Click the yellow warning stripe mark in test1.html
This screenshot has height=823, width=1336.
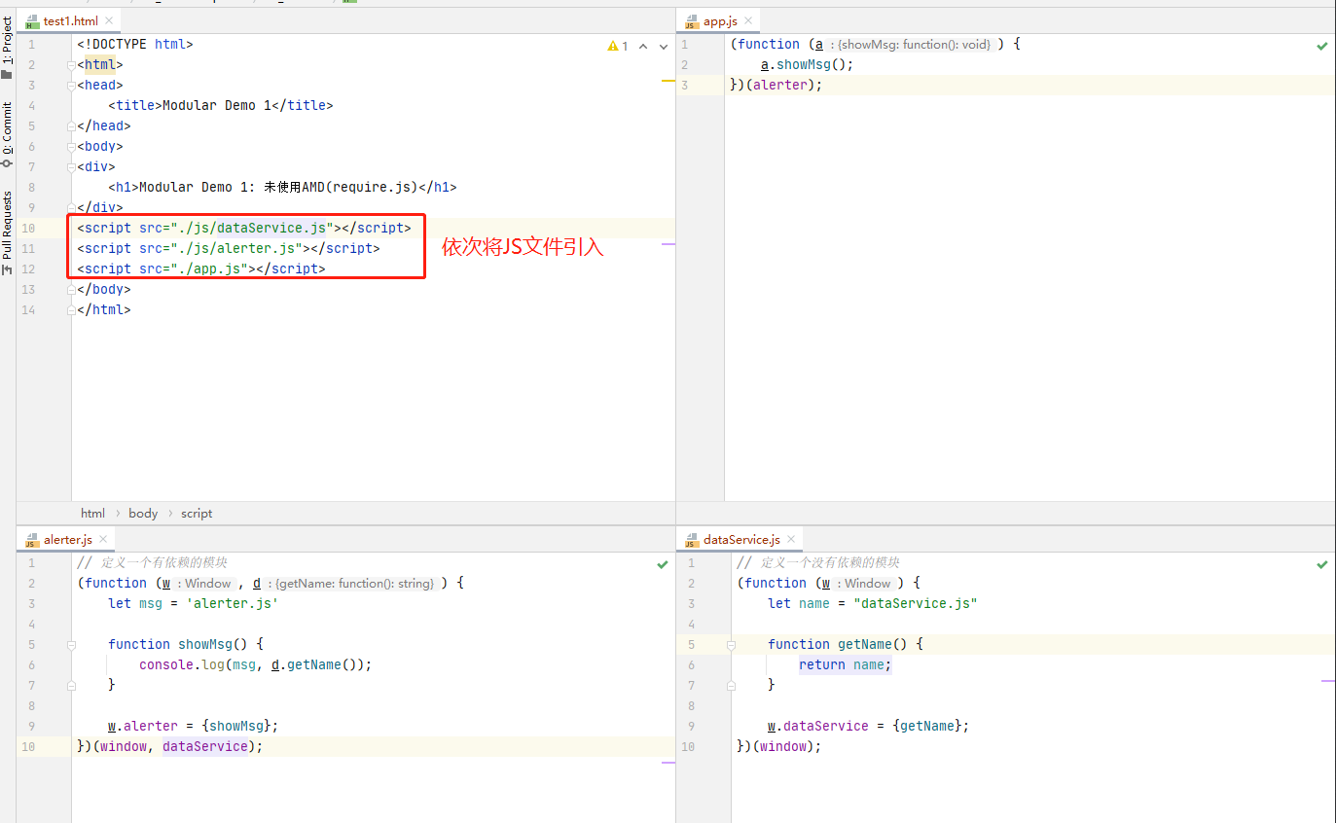pyautogui.click(x=668, y=81)
